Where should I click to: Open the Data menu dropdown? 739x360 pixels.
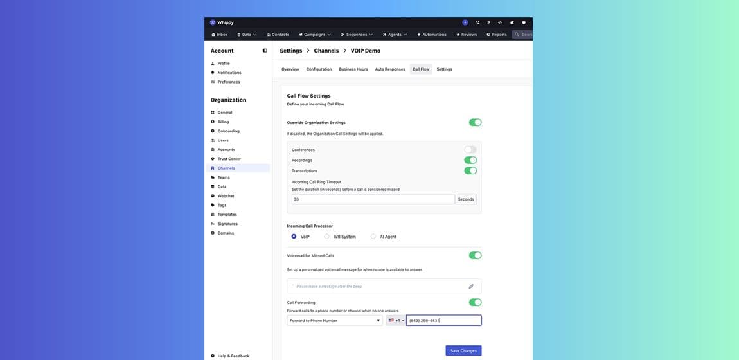click(x=247, y=35)
